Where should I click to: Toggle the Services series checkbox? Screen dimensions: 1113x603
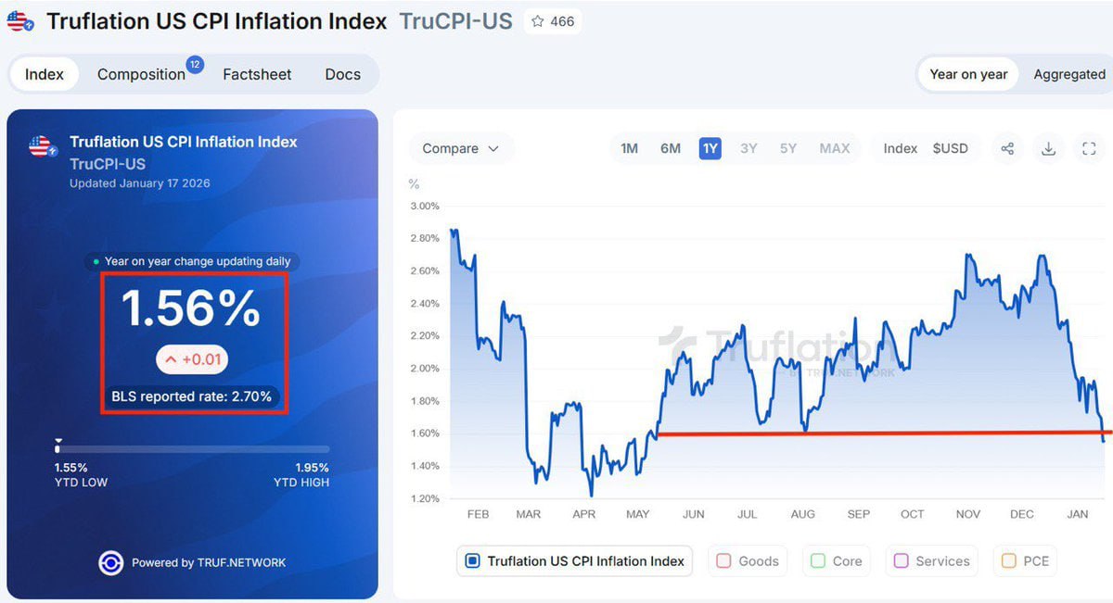(x=901, y=561)
